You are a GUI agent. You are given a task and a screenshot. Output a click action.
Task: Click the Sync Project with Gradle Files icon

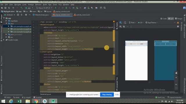point(85,8)
